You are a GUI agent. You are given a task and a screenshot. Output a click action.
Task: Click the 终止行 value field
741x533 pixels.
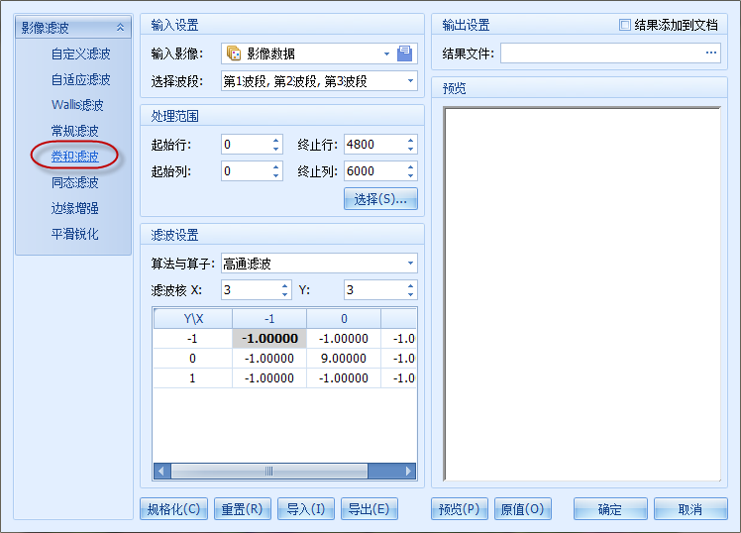click(x=373, y=145)
